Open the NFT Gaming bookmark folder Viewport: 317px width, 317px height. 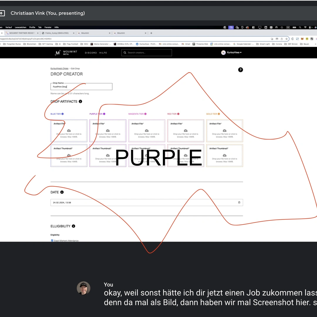[x=46, y=44]
